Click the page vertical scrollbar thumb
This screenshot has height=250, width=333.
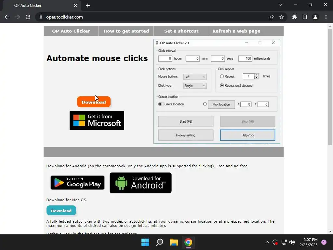330,87
